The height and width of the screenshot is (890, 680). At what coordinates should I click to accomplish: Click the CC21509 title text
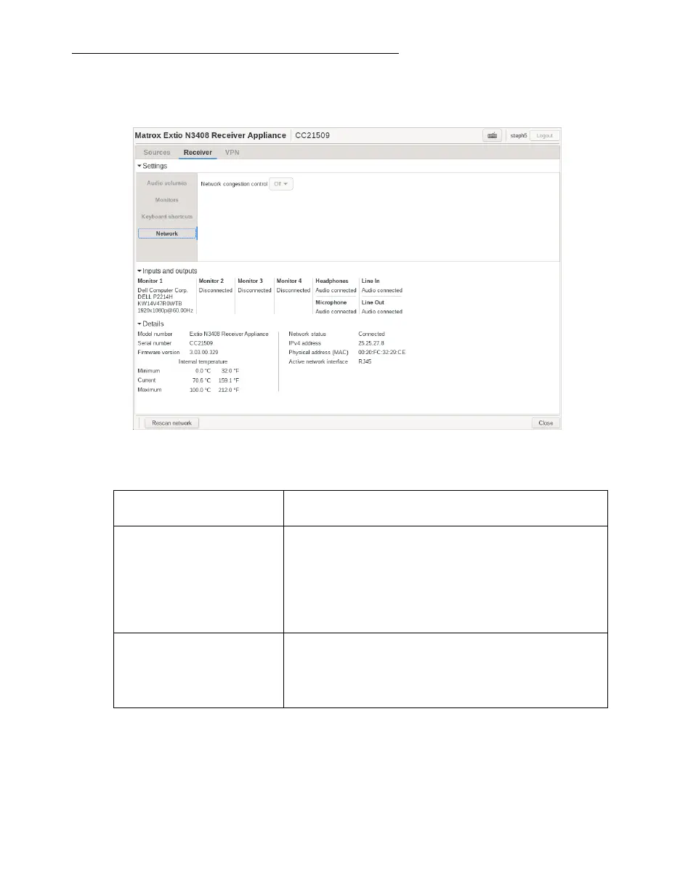pos(312,136)
